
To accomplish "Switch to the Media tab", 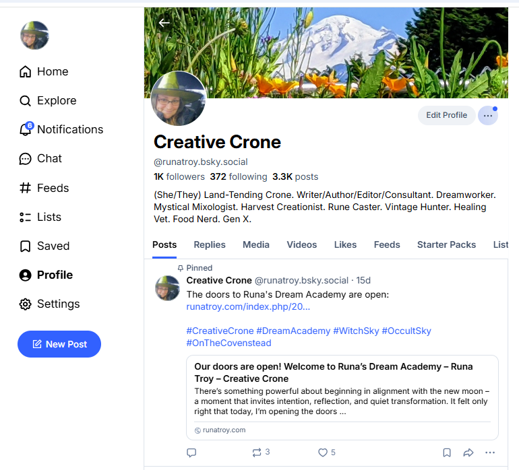I will click(x=256, y=244).
